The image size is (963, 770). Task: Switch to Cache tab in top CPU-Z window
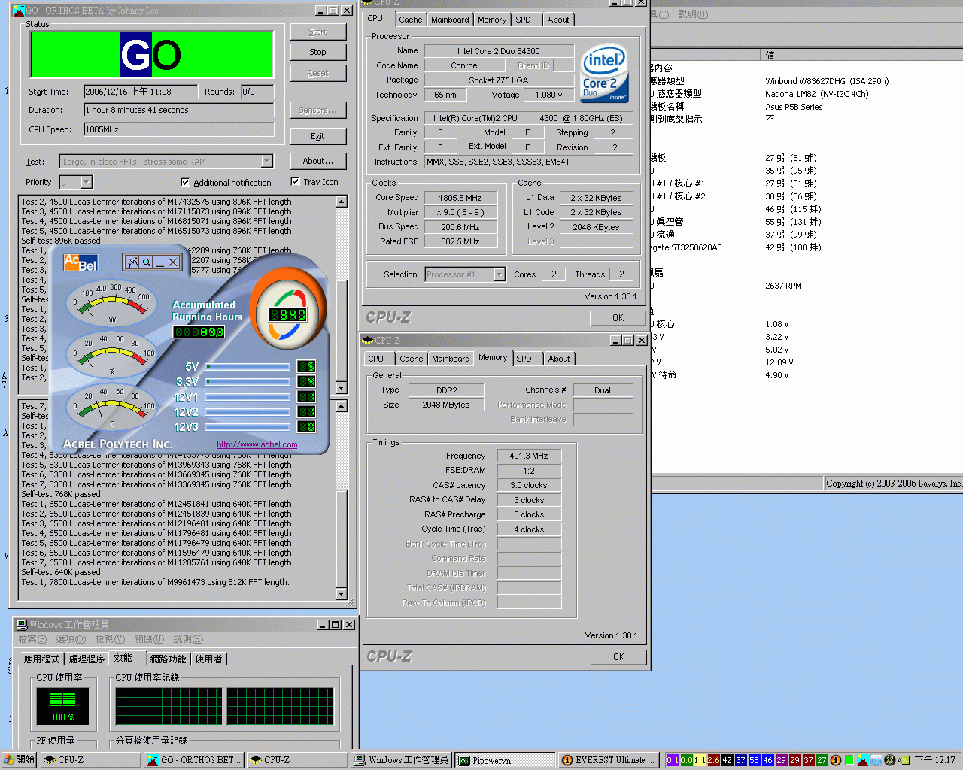(x=411, y=20)
